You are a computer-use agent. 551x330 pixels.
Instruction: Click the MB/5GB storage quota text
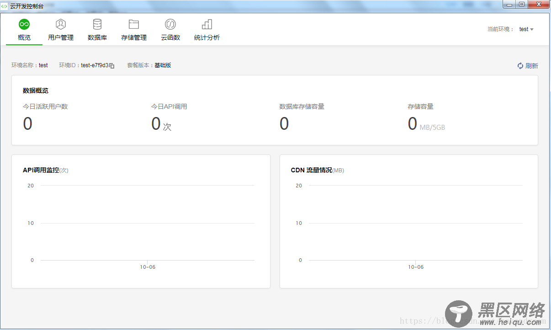pyautogui.click(x=432, y=128)
